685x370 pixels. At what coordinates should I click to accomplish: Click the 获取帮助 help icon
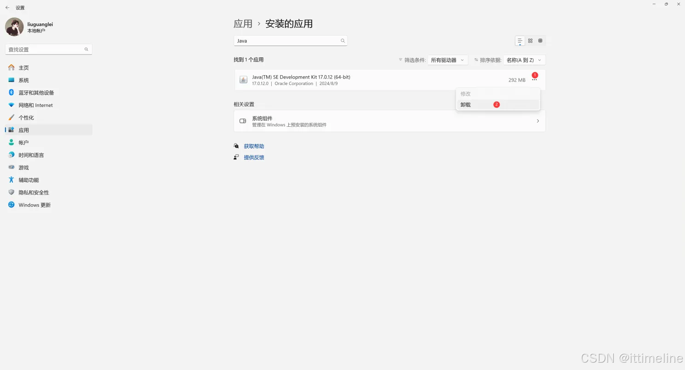[236, 146]
